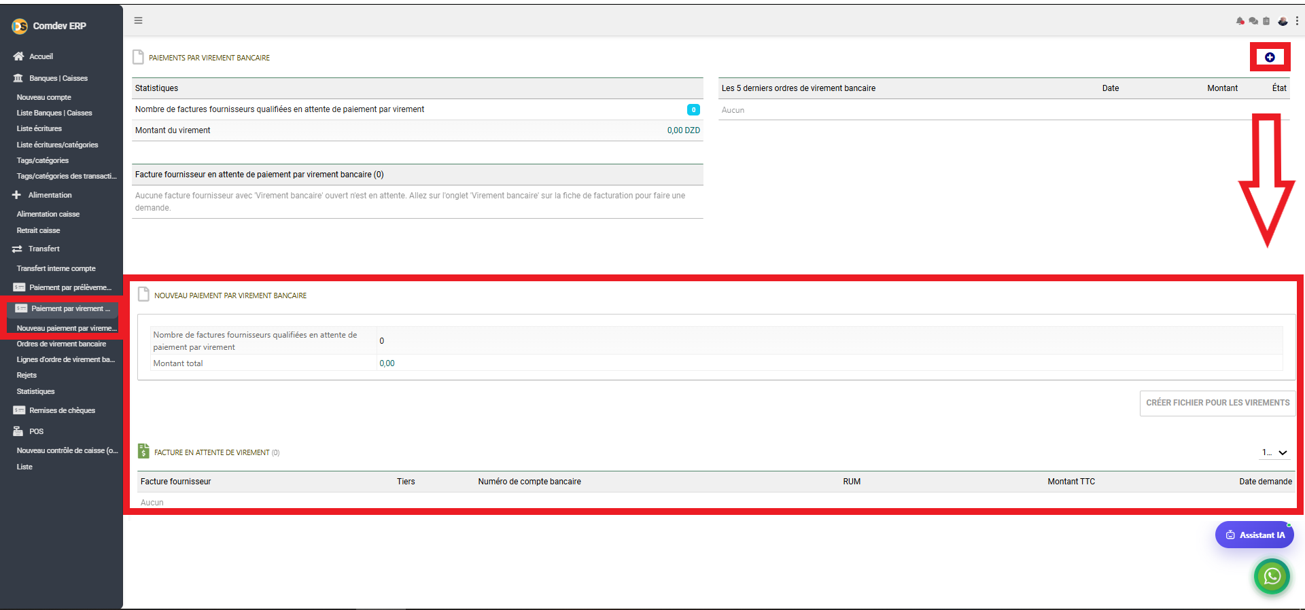Toggle the hamburger sidebar menu
The image size is (1305, 610).
point(138,20)
